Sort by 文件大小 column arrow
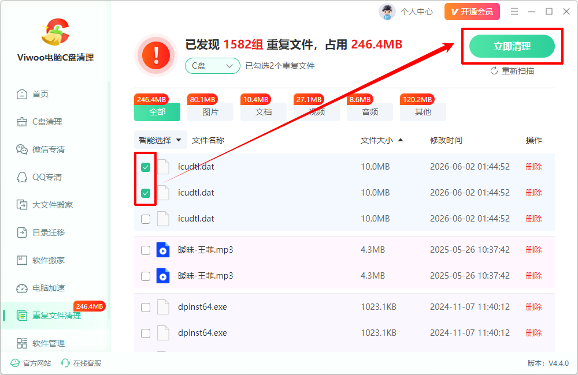 click(401, 140)
